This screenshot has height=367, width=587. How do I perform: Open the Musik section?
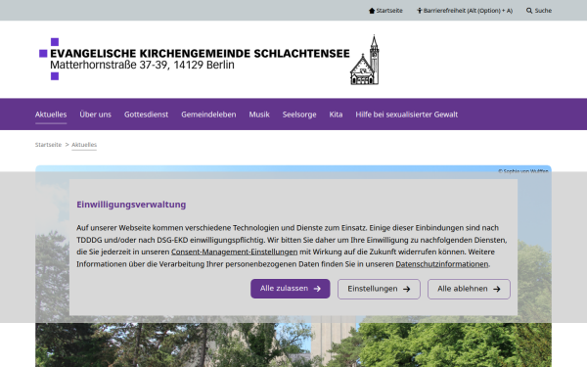259,115
